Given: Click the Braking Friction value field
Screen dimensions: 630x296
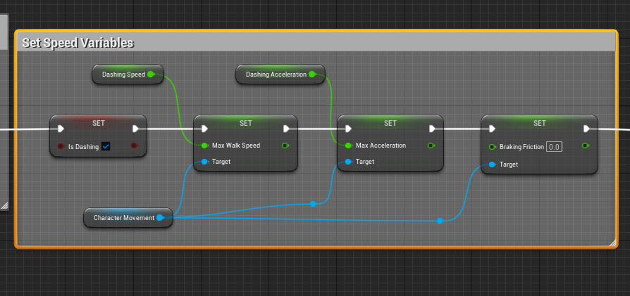Looking at the screenshot, I should point(554,147).
